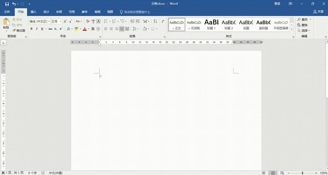Open the Ribbon Display Options icon
The width and height of the screenshot is (328, 175).
[290, 4]
